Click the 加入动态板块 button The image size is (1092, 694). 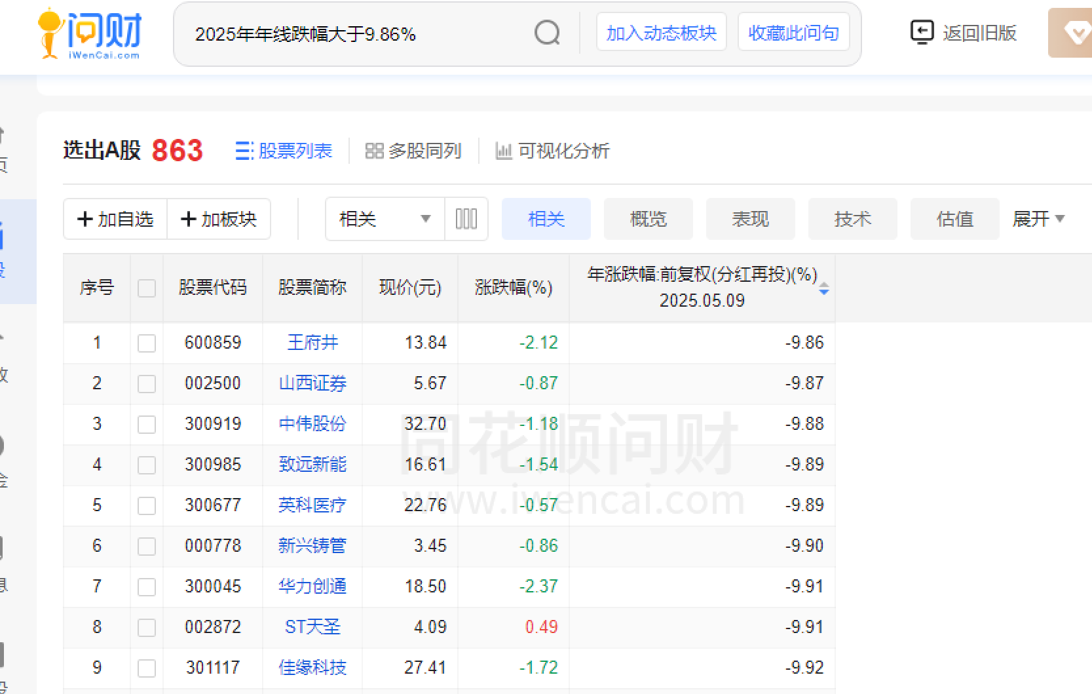662,32
